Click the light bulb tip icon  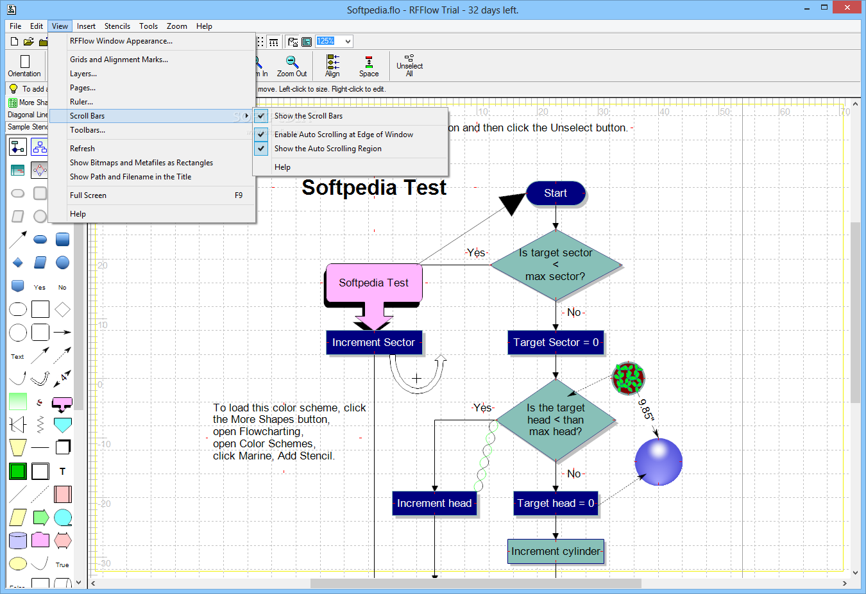13,88
